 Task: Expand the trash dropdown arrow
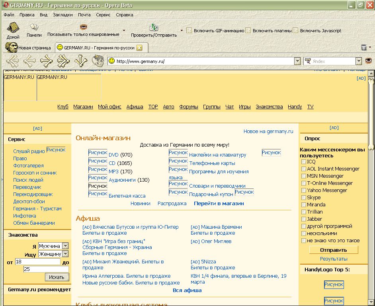click(x=370, y=47)
